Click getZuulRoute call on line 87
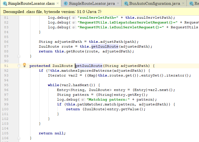This screenshot has width=199, height=142. (105, 46)
